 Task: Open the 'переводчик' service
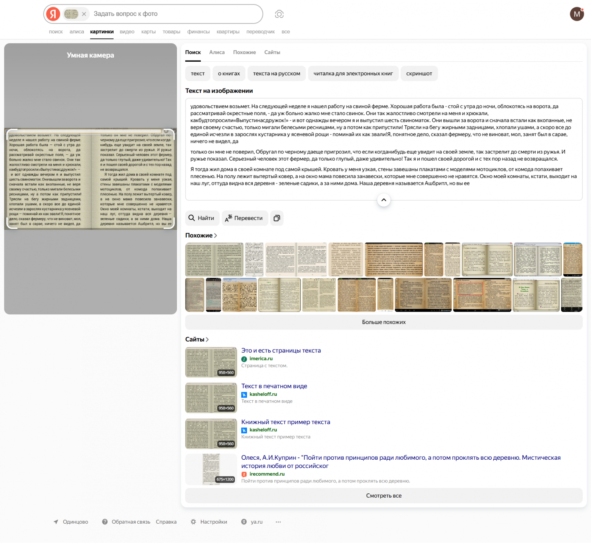261,32
